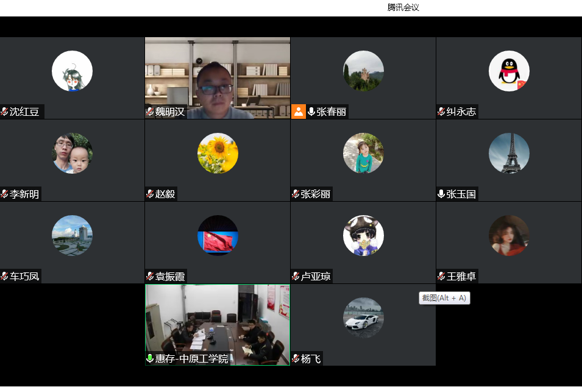This screenshot has width=582, height=387.
Task: Click the muted mic icon beside 魏明汉
Action: pos(150,112)
